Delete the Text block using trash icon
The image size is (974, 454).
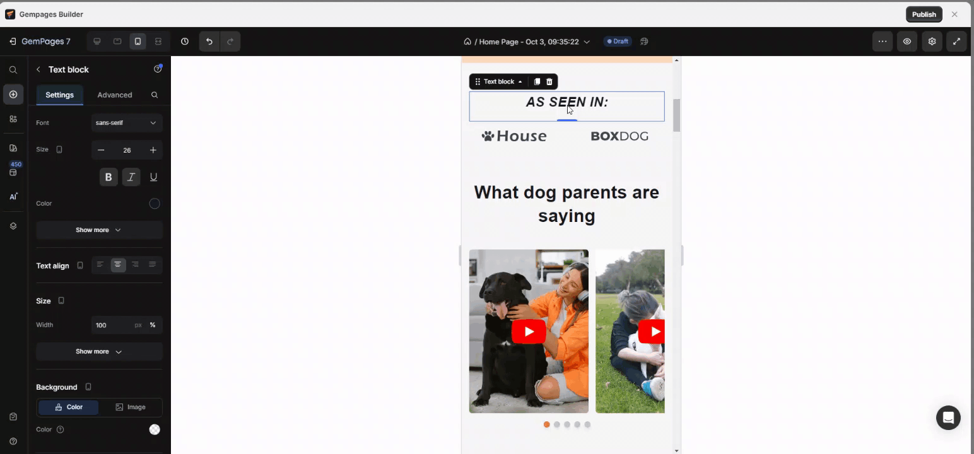(549, 81)
